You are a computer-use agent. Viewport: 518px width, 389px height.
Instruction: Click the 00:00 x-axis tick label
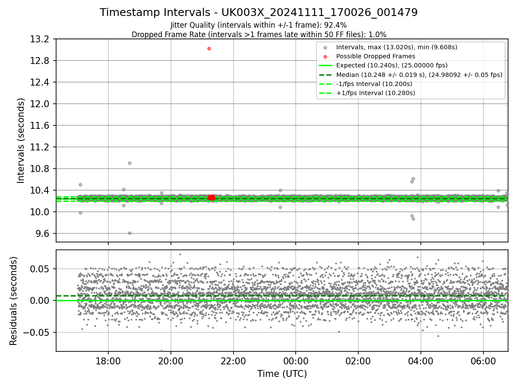[x=296, y=360]
